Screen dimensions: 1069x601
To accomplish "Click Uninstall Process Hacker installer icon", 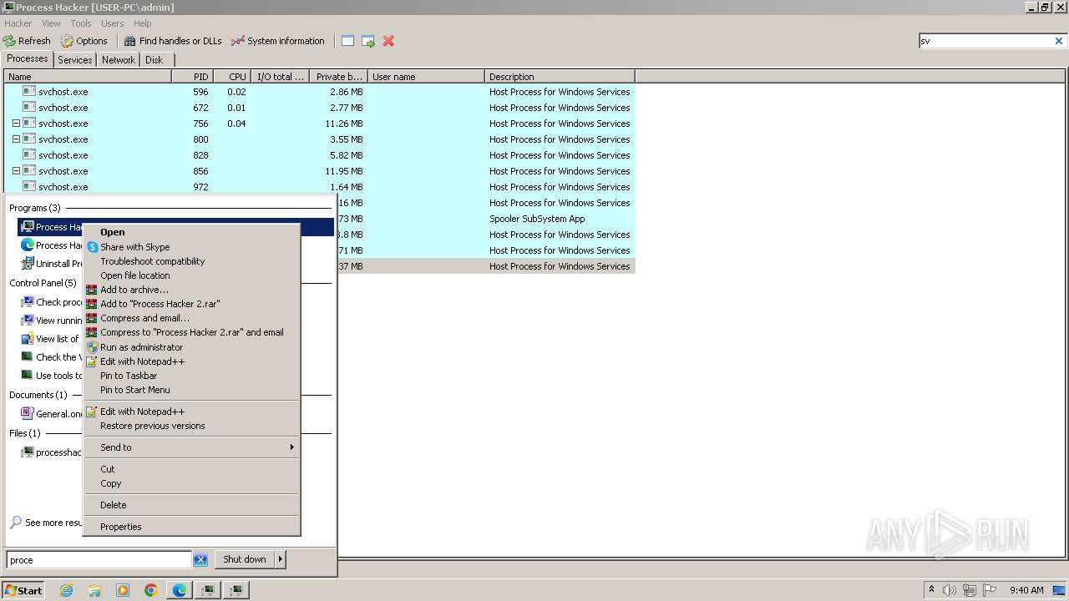I will tap(28, 264).
